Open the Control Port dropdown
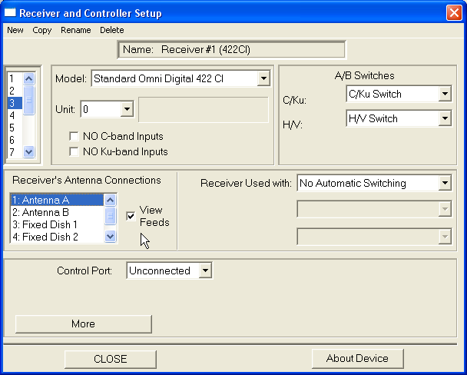Image resolution: width=467 pixels, height=375 pixels. (x=204, y=270)
